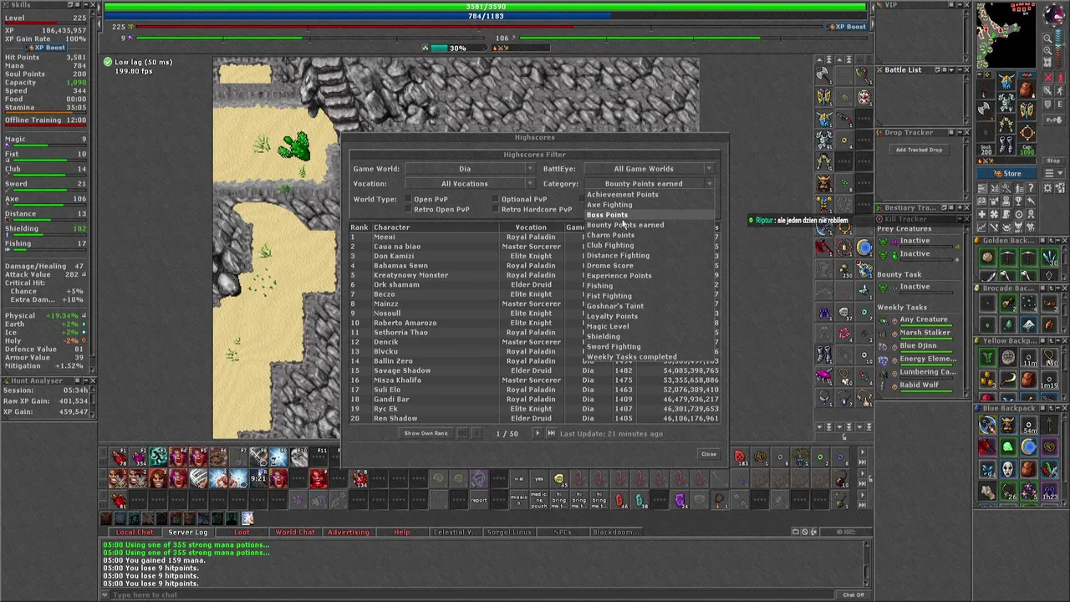This screenshot has height=602, width=1070.
Task: Collapse the Category dropdown showing Bounty Points earned
Action: tap(650, 184)
